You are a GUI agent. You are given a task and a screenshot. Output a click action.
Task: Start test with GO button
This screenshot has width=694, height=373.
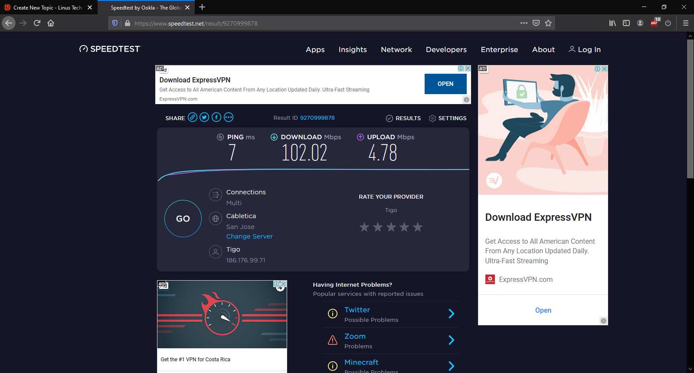tap(183, 219)
